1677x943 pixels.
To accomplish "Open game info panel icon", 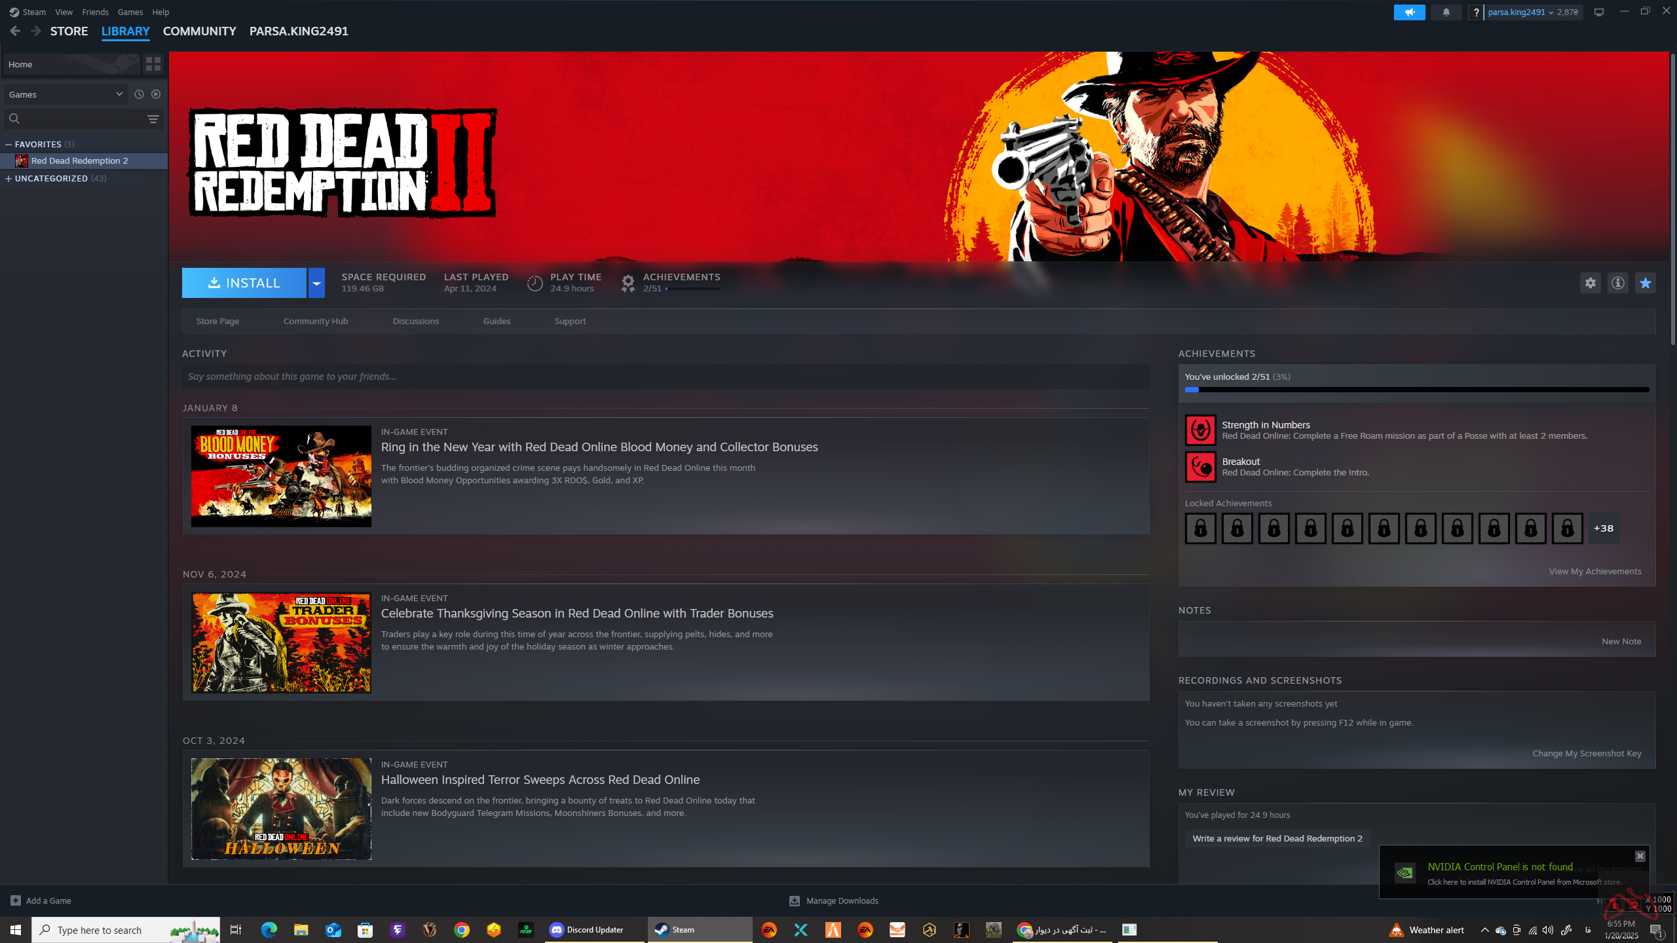I will (x=1617, y=283).
